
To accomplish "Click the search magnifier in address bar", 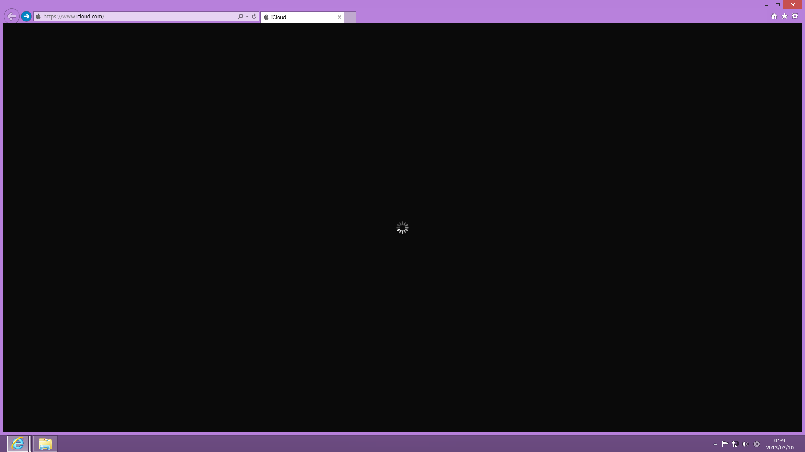I will tap(240, 16).
